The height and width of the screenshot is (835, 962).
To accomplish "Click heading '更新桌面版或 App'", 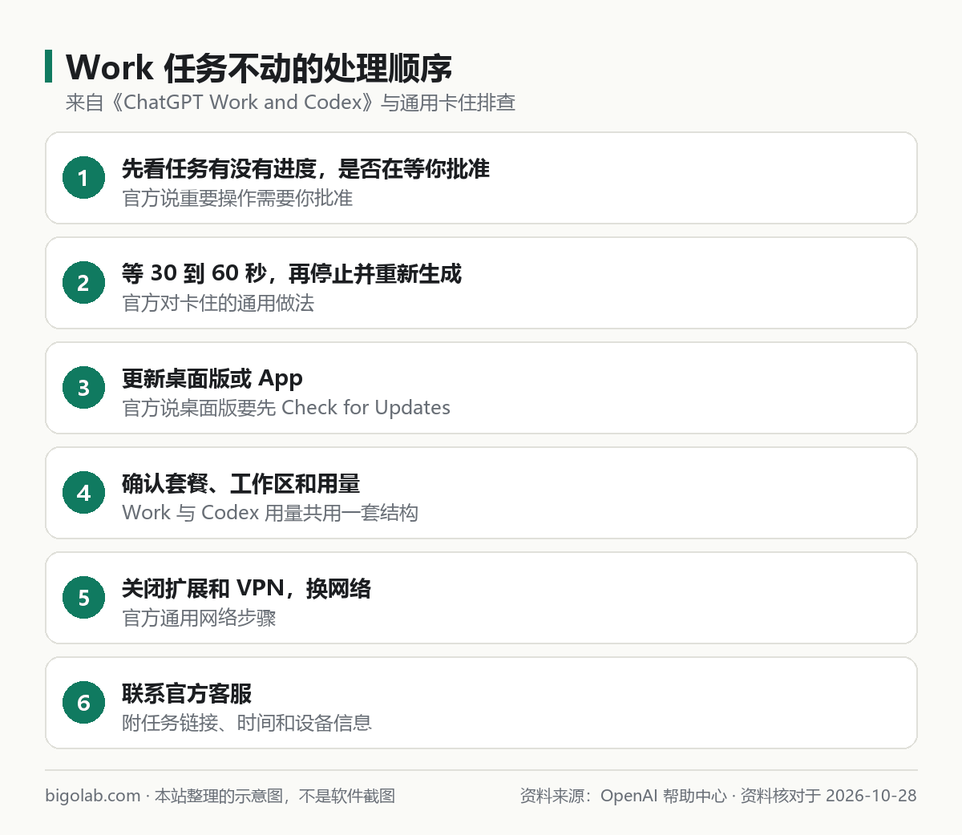I will click(212, 379).
